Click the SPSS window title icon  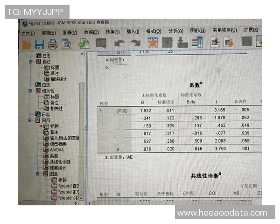click(x=25, y=24)
